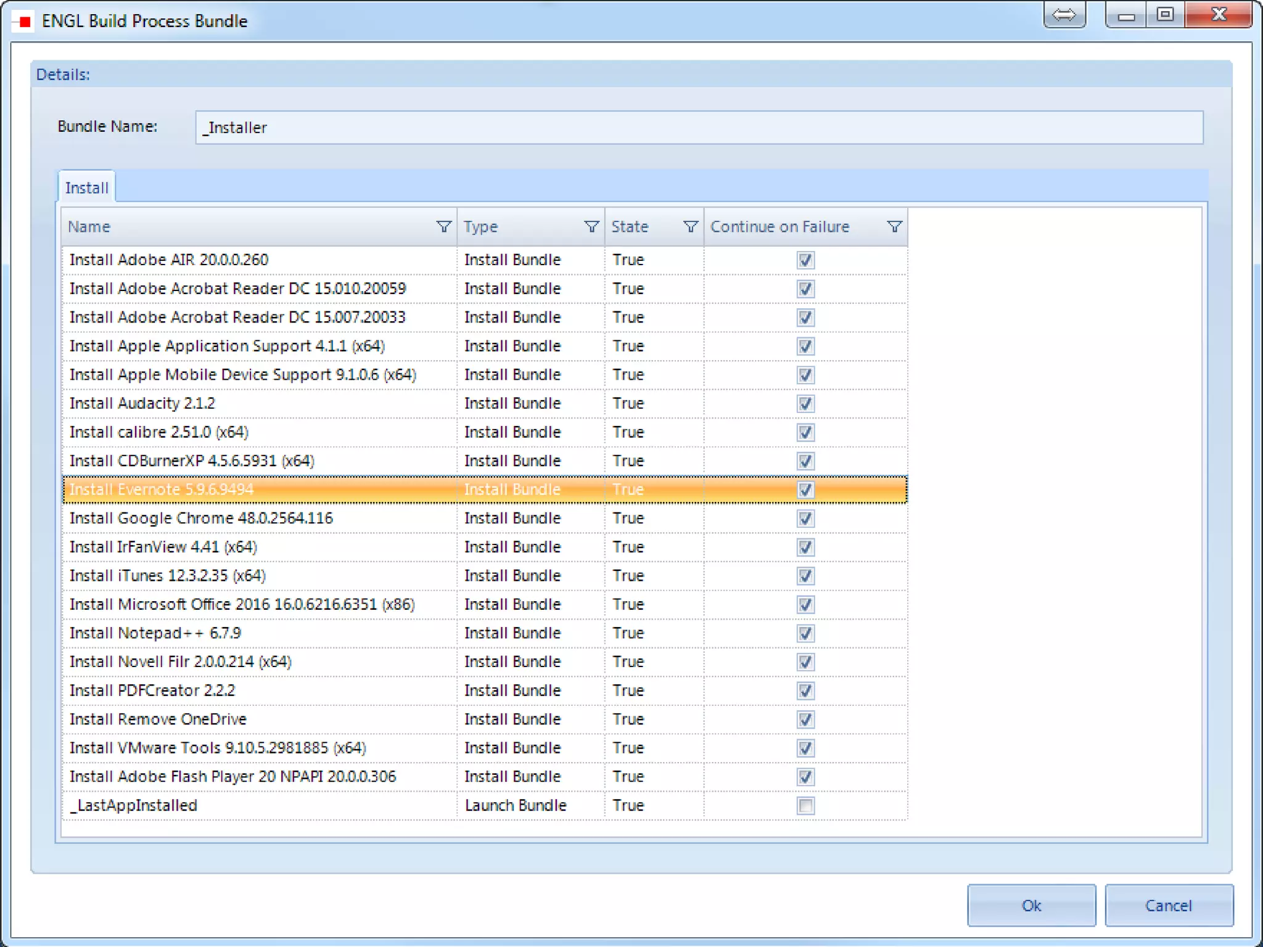Toggle Continue on Failure for Apple Mobile Device Support

point(805,375)
